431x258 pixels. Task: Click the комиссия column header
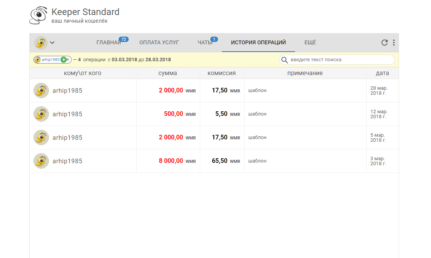coord(221,73)
